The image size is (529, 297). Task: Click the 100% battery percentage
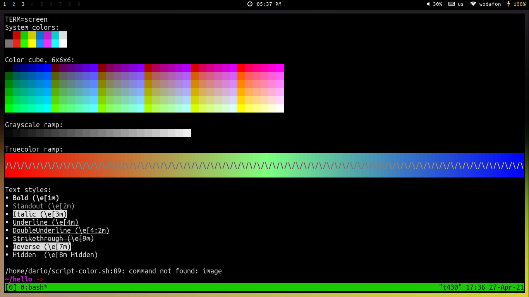(x=519, y=4)
